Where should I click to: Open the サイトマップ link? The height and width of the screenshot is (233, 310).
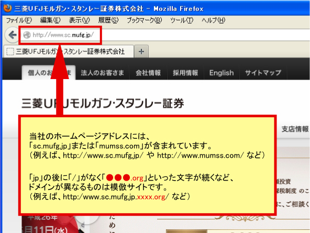click(263, 73)
